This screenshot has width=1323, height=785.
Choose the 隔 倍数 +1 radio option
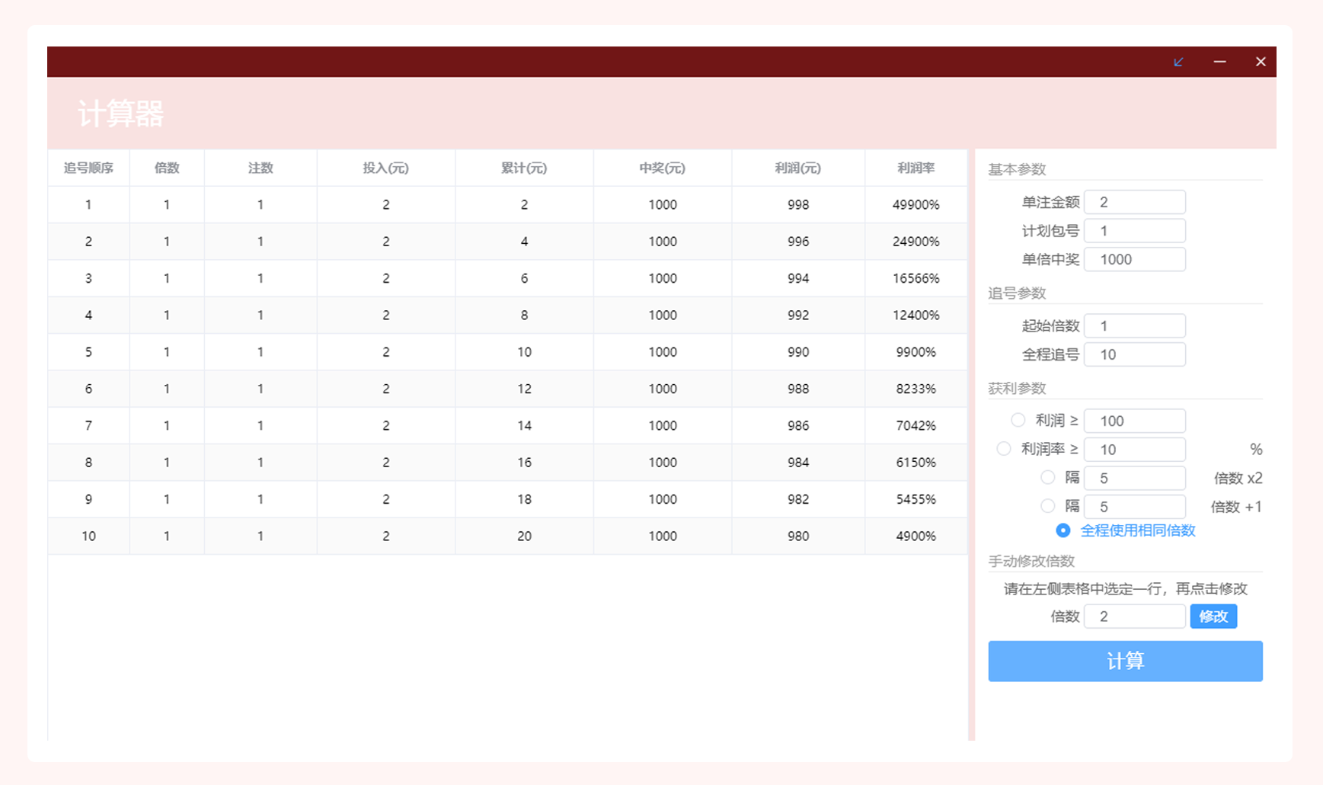click(x=1048, y=506)
